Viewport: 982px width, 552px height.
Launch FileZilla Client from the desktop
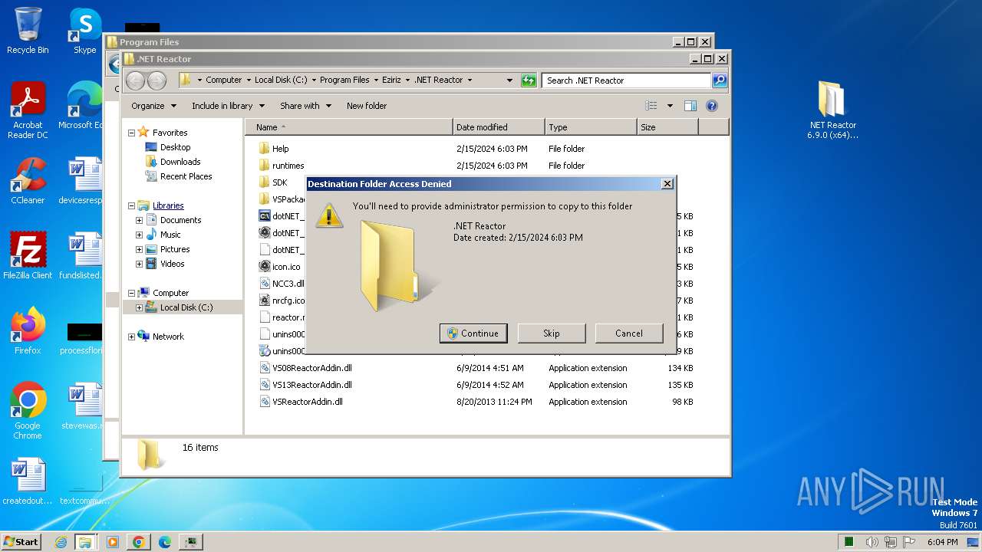(x=28, y=256)
